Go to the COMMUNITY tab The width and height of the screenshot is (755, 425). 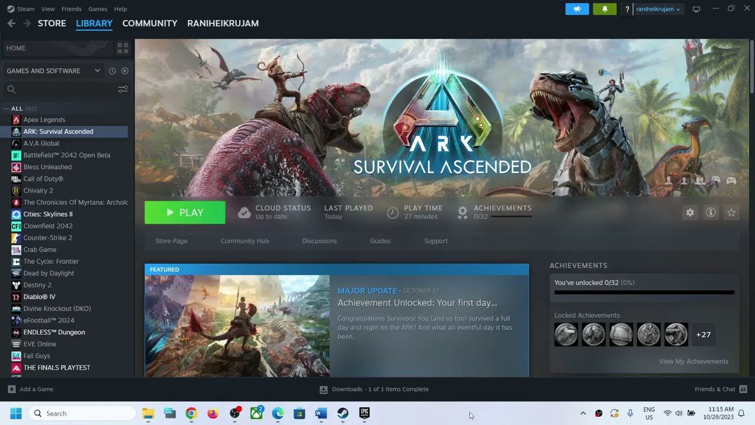click(x=150, y=23)
